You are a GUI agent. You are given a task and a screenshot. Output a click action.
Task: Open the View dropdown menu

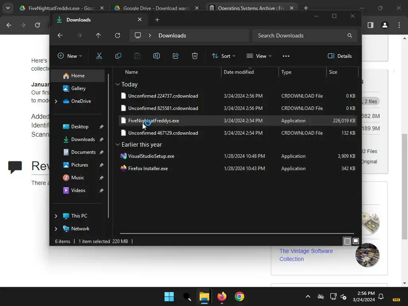[259, 56]
